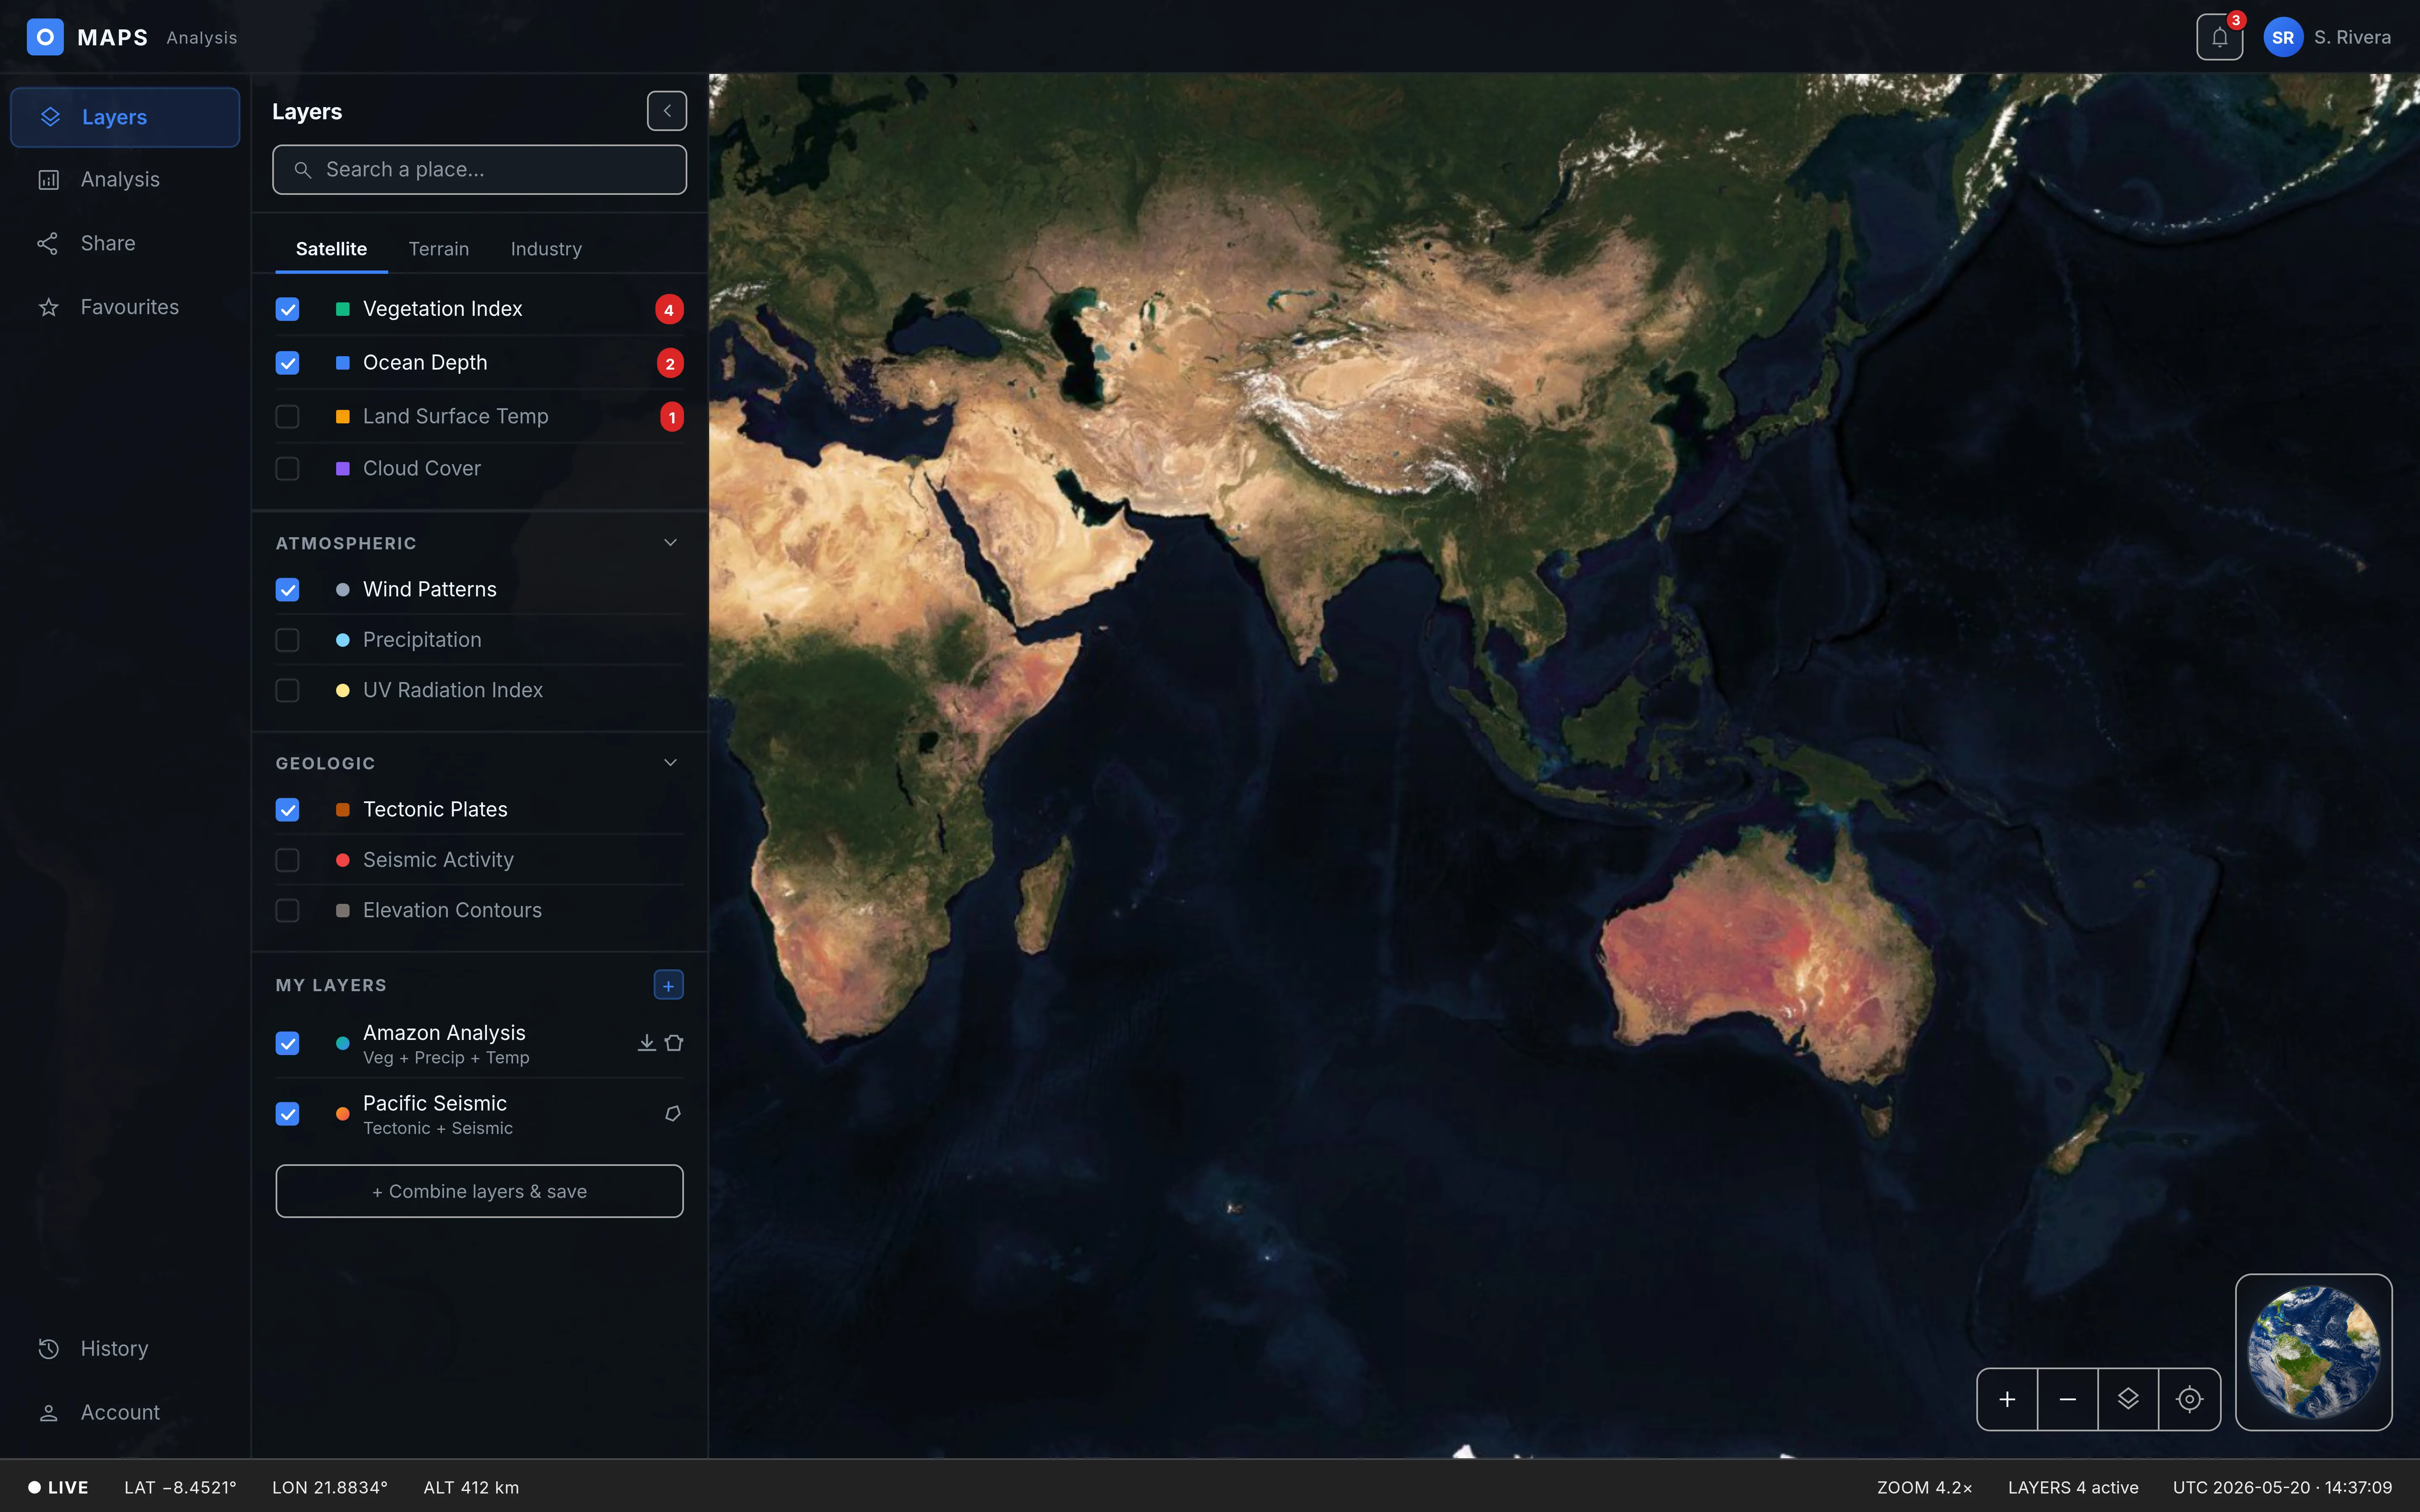Enable the Land Surface Temp layer
Screen dimensions: 2420x1512
click(287, 416)
